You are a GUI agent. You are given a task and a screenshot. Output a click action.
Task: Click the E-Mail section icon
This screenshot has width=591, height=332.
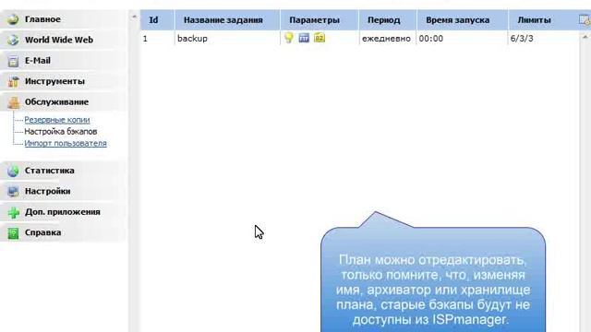(13, 61)
